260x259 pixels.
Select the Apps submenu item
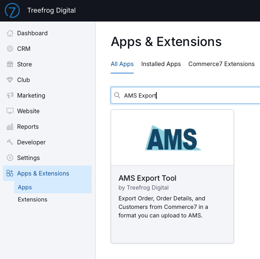pyautogui.click(x=53, y=187)
